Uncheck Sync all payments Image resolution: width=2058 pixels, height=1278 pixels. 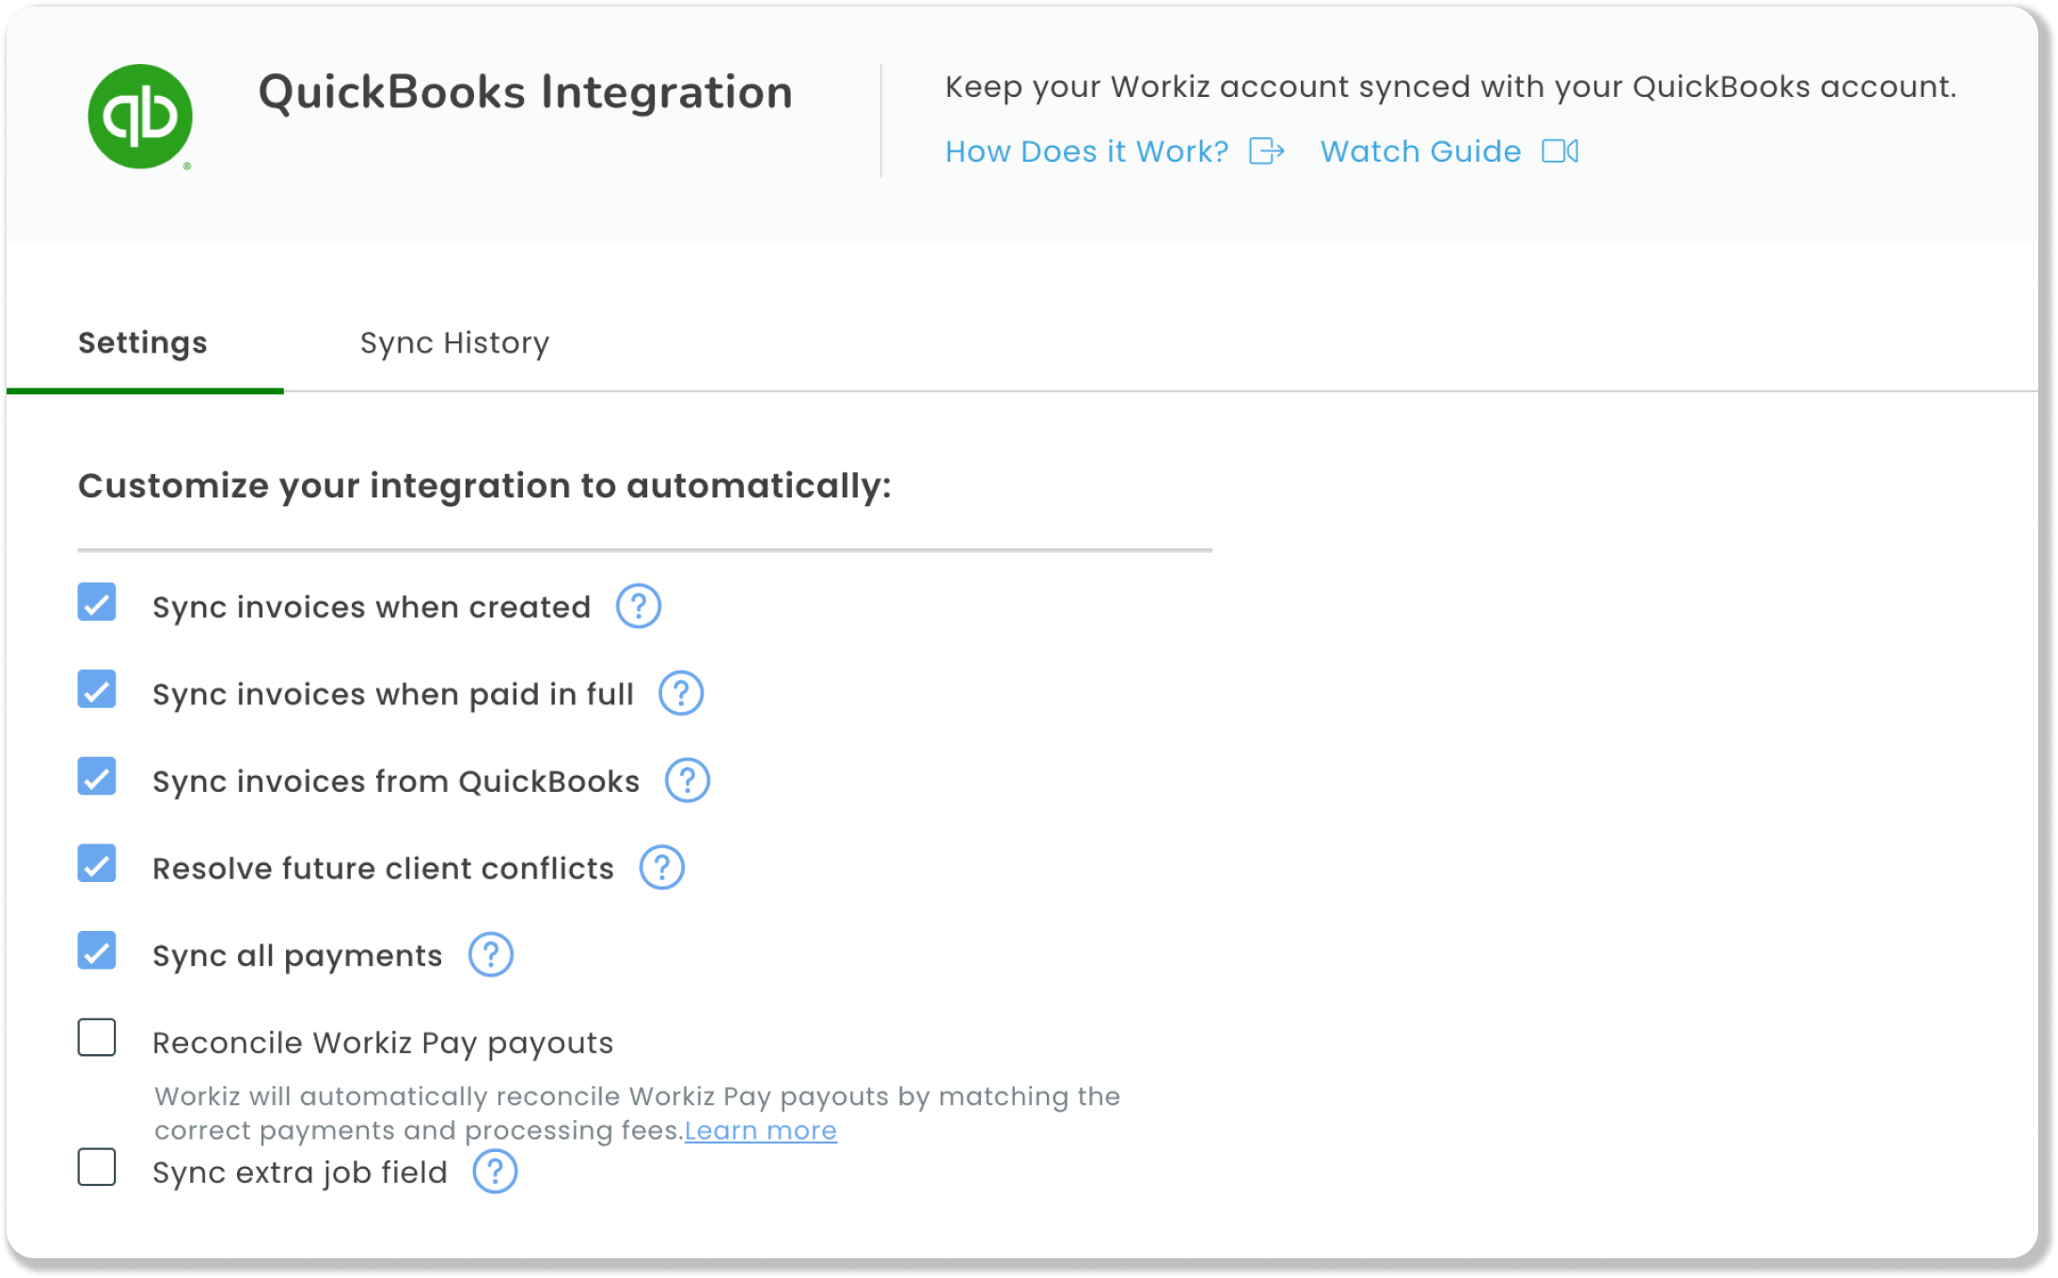(x=97, y=951)
